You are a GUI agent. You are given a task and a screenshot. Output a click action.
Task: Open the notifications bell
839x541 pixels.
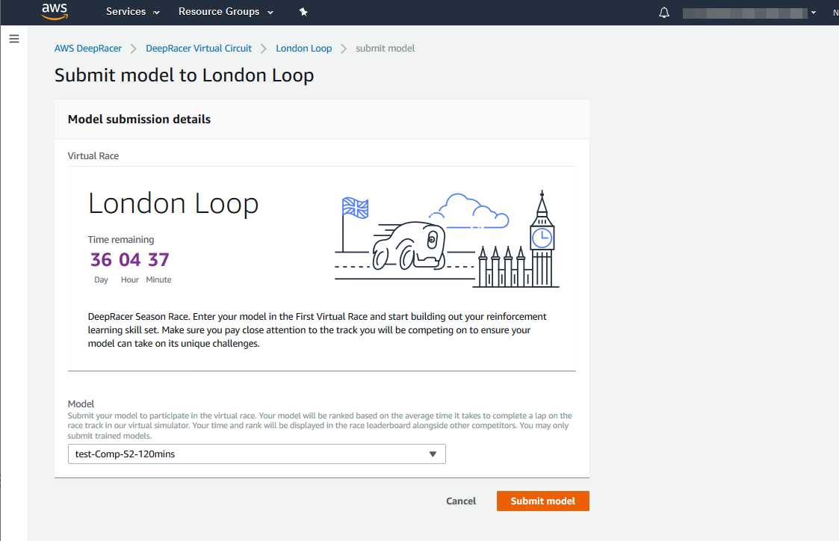[x=664, y=13]
